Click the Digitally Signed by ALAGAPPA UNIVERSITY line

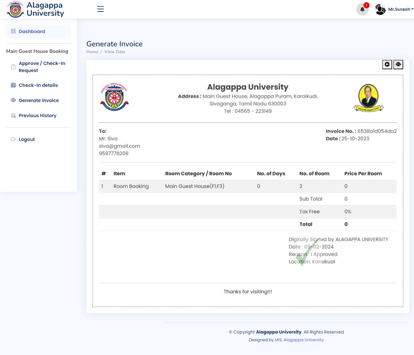339,240
